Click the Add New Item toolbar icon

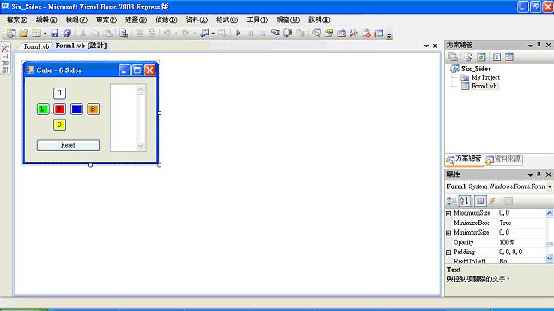click(36, 34)
